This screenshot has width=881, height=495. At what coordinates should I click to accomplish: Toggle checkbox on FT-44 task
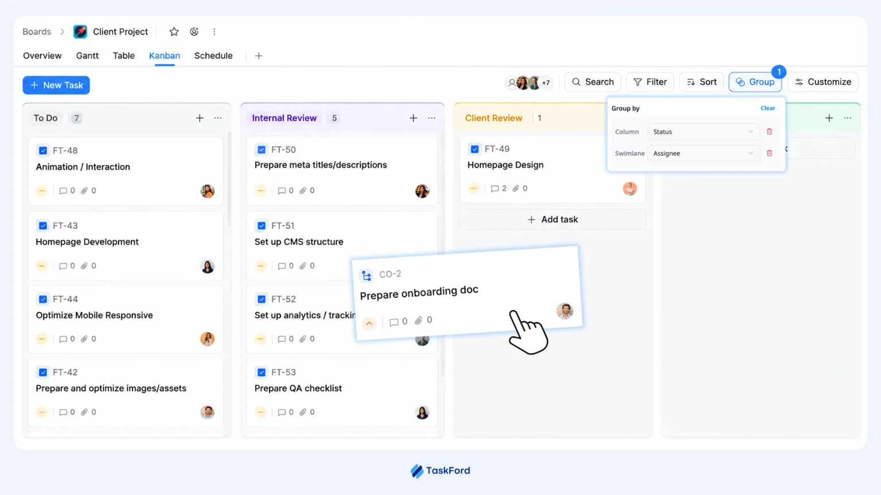click(x=43, y=299)
